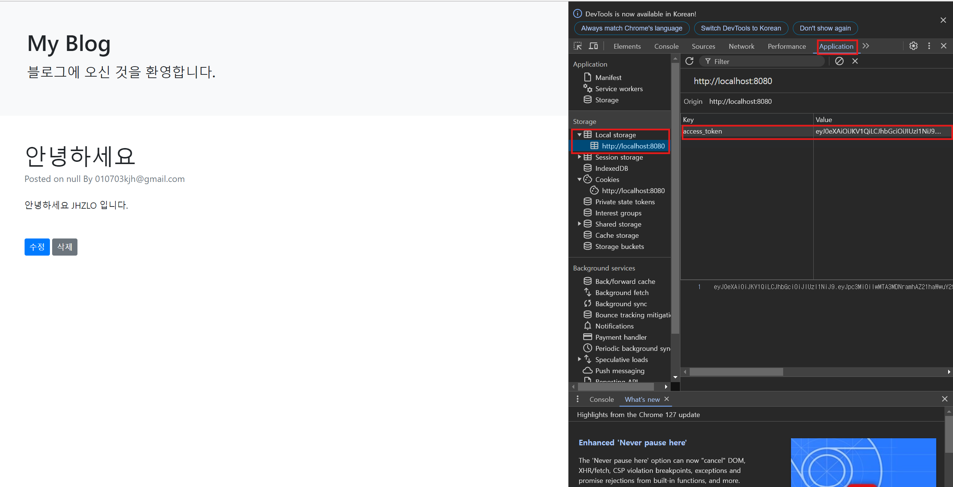Open the drawer three-dot menu beside Console

pyautogui.click(x=578, y=399)
